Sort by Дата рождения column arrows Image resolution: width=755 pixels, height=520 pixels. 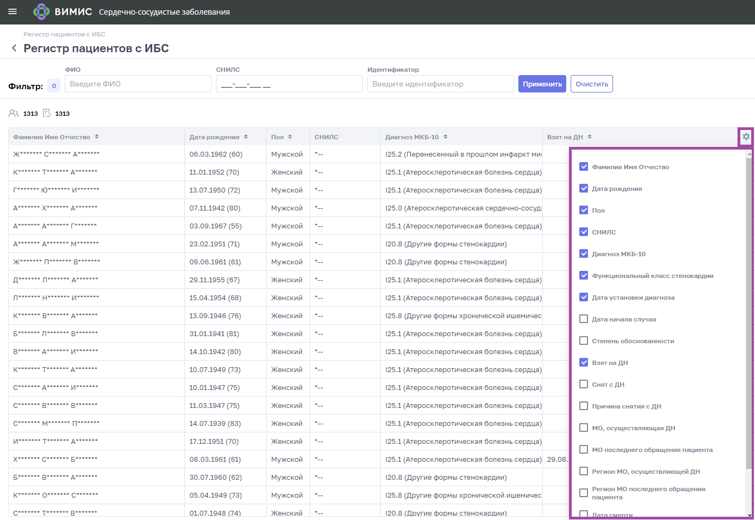pyautogui.click(x=246, y=137)
